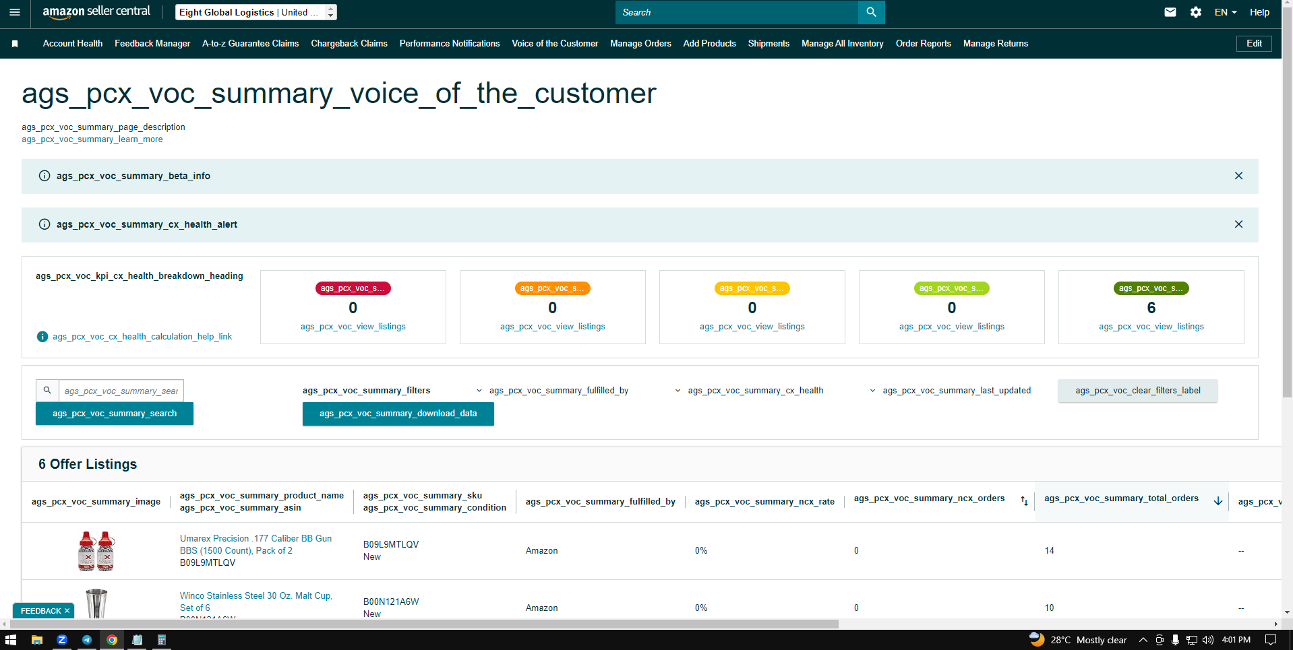Click the search magnifier button in header
This screenshot has height=650, width=1293.
point(871,12)
